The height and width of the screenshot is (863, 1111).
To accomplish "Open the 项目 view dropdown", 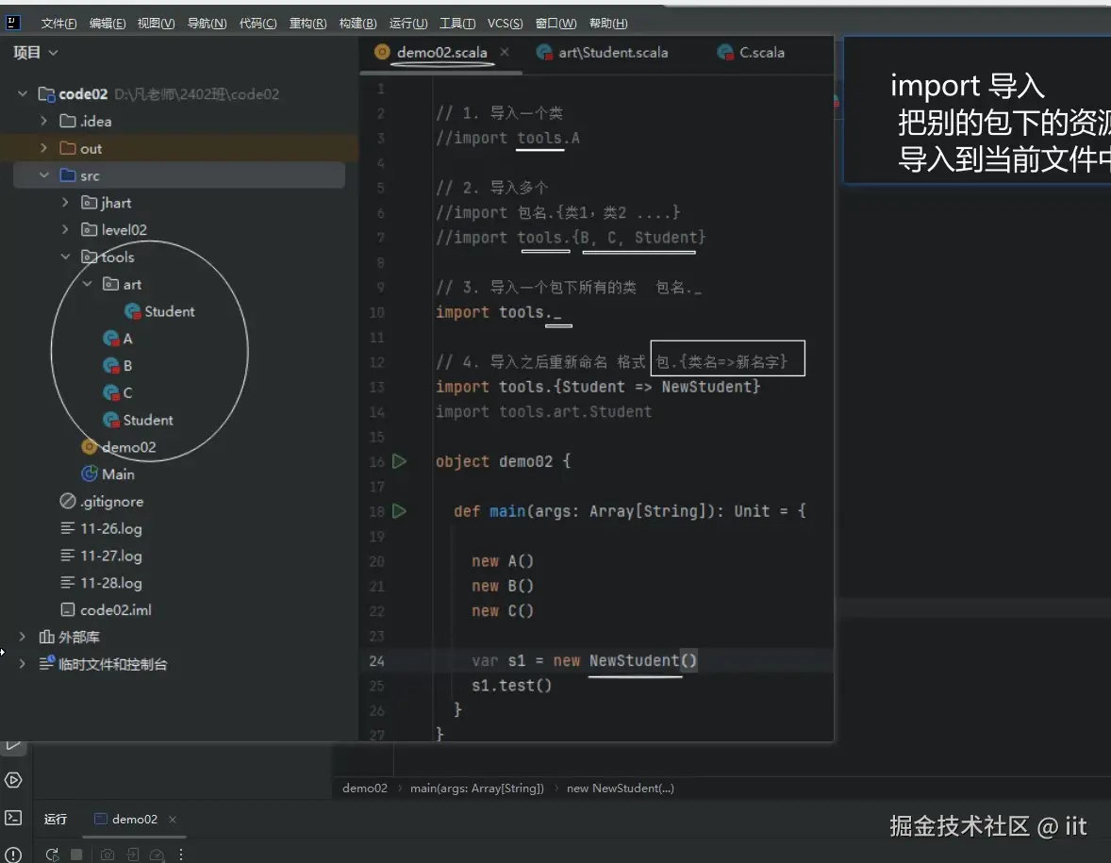I will point(36,53).
